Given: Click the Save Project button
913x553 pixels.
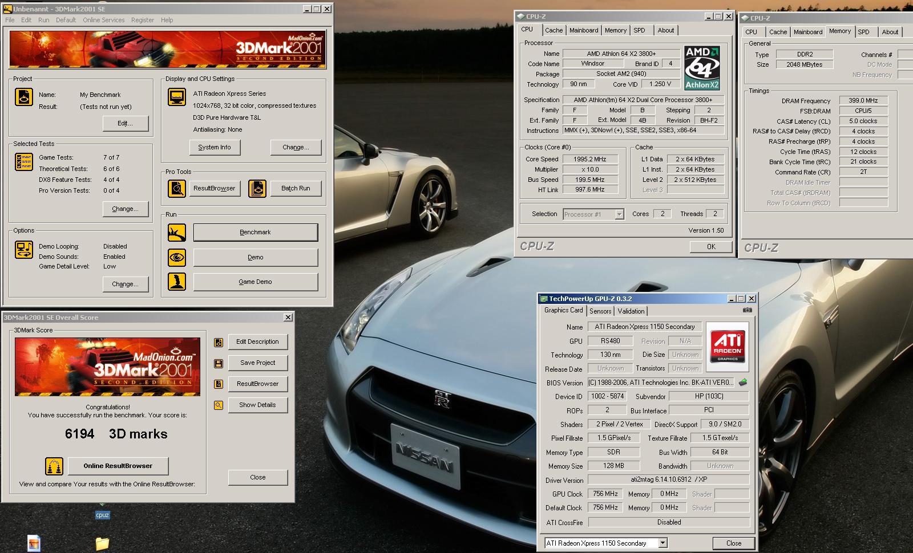Looking at the screenshot, I should point(257,363).
